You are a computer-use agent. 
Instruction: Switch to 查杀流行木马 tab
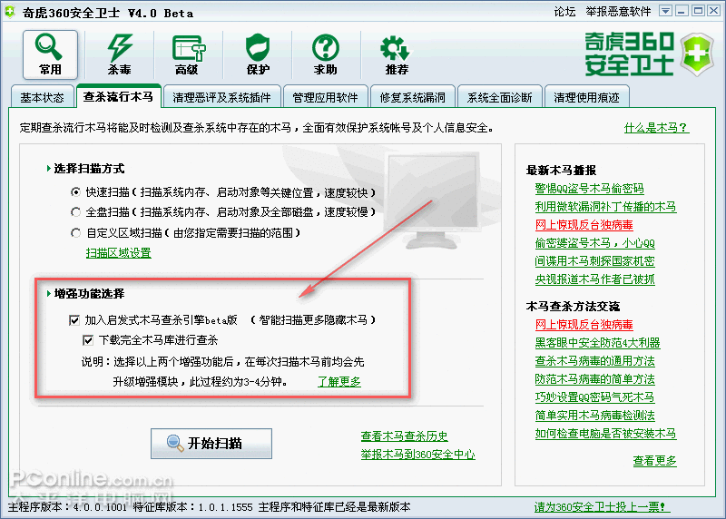pos(119,96)
